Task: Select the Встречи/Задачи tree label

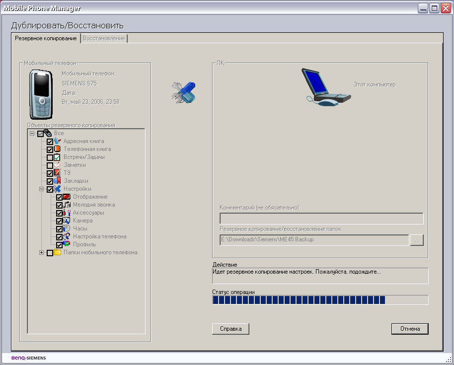Action: point(84,157)
